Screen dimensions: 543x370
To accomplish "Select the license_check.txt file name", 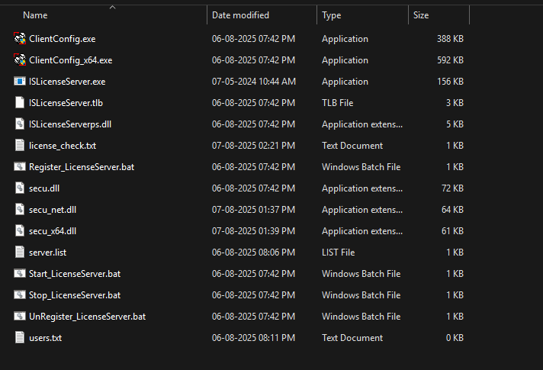I will click(63, 146).
